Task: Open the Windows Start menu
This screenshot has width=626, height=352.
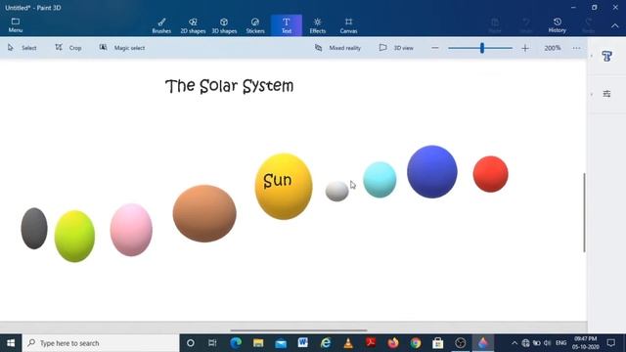Action: [11, 343]
